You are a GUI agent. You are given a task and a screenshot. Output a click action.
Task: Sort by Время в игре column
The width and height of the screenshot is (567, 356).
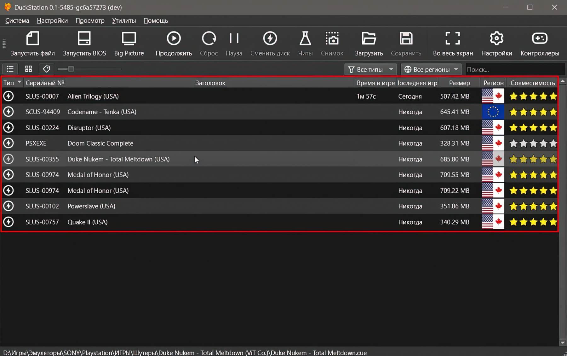(375, 83)
